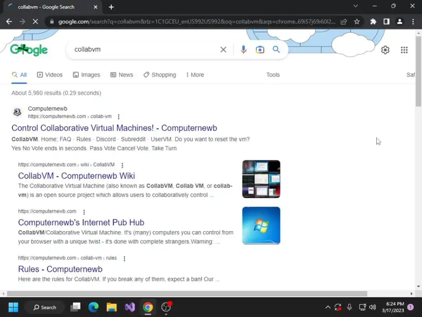Screen dimensions: 422x317
Task: Toggle the Chrome side panel
Action: 387,21
